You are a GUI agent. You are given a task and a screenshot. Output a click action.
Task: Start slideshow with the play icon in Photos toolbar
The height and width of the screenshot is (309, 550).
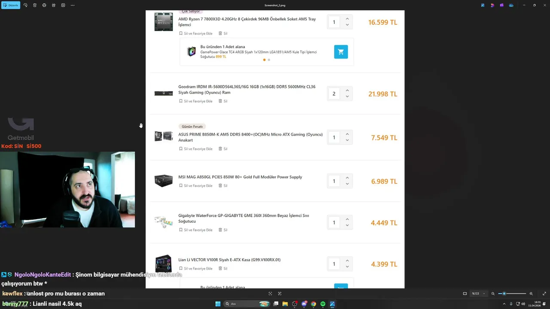[x=63, y=5]
